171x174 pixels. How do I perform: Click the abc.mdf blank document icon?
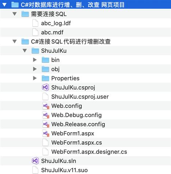[35, 32]
